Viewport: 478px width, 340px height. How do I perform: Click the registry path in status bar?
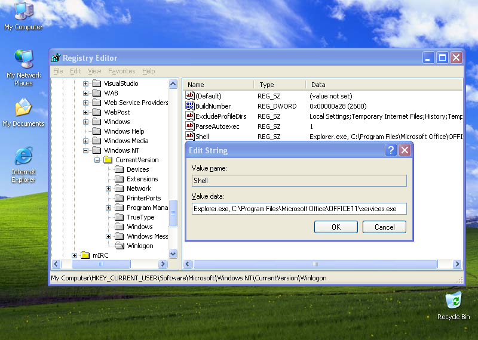(189, 278)
